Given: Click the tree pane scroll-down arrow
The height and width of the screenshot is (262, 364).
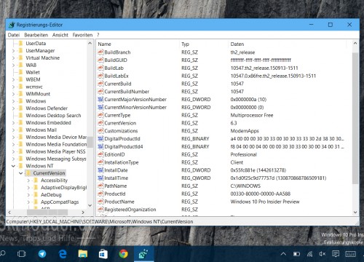Looking at the screenshot, I should pos(90,205).
